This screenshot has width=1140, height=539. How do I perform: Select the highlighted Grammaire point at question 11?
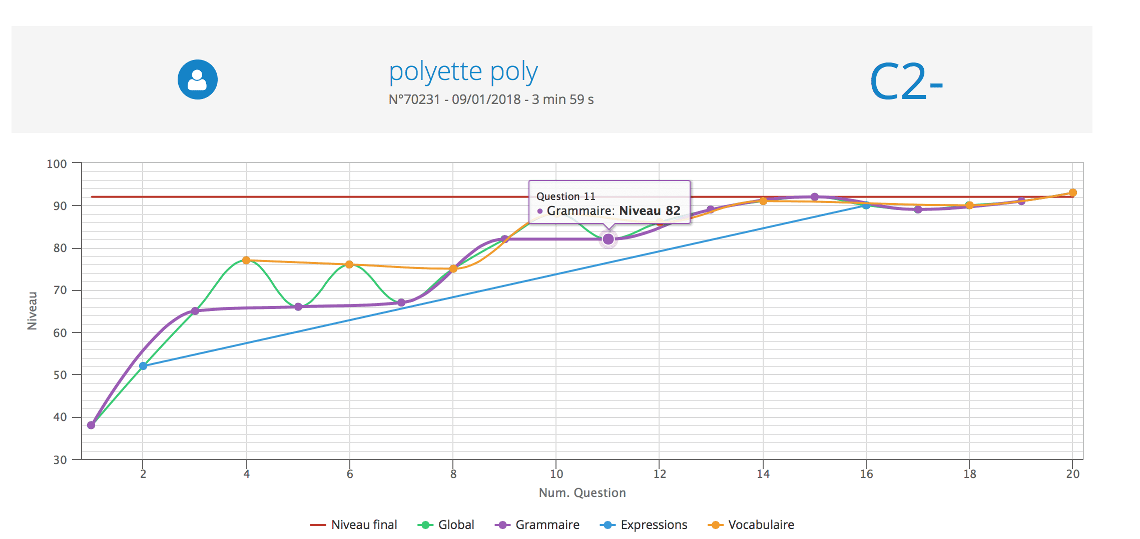tap(608, 239)
